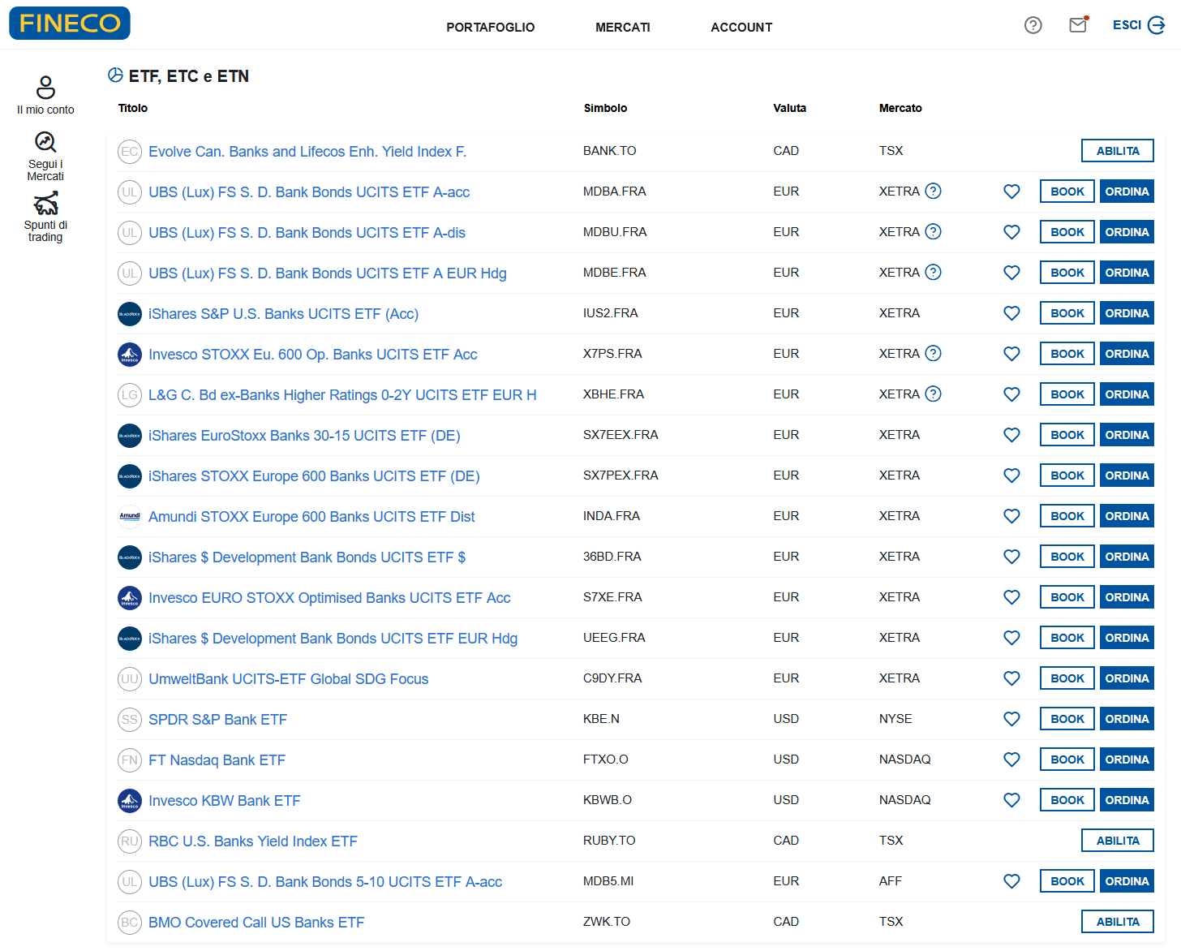Click Invesco logo beside Invesco STOXX Eu. 600
This screenshot has height=951, width=1181.
pos(130,355)
